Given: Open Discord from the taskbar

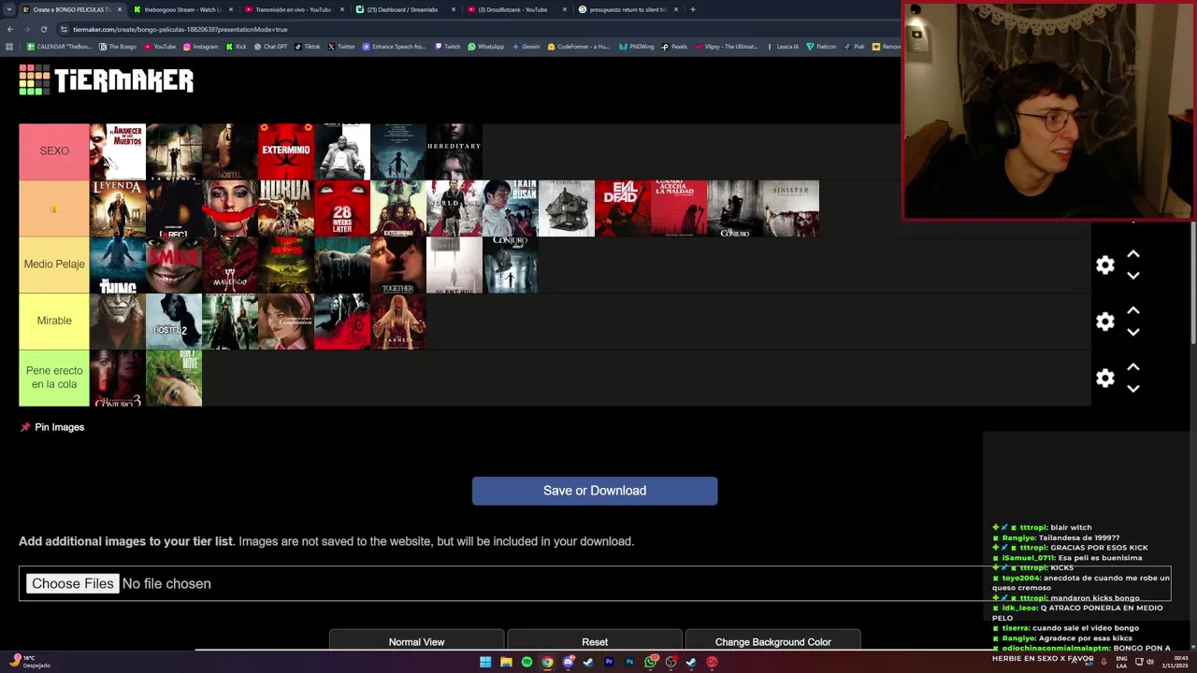Looking at the screenshot, I should coord(568,662).
